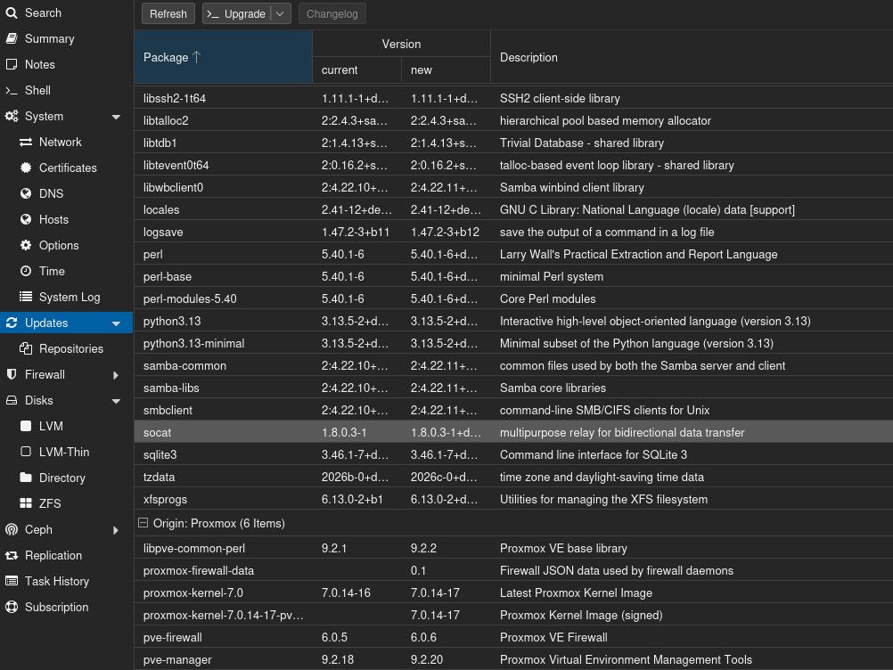Select the pve-manager package row
The image size is (893, 670).
click(513, 659)
